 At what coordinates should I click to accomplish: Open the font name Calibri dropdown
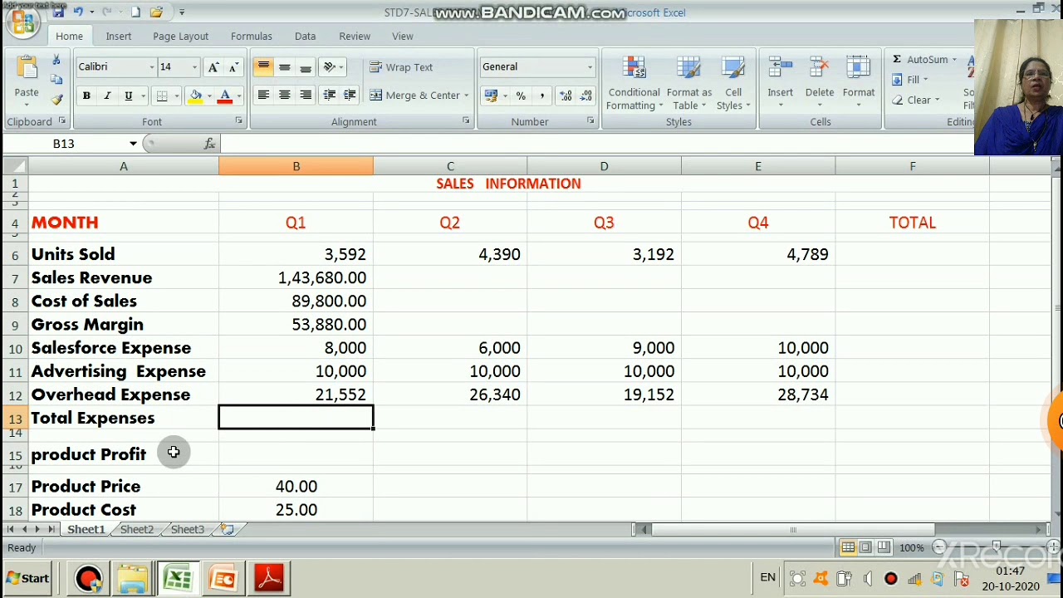pyautogui.click(x=151, y=67)
